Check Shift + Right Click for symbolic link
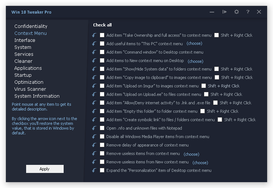This screenshot has height=188, width=273. point(220,120)
